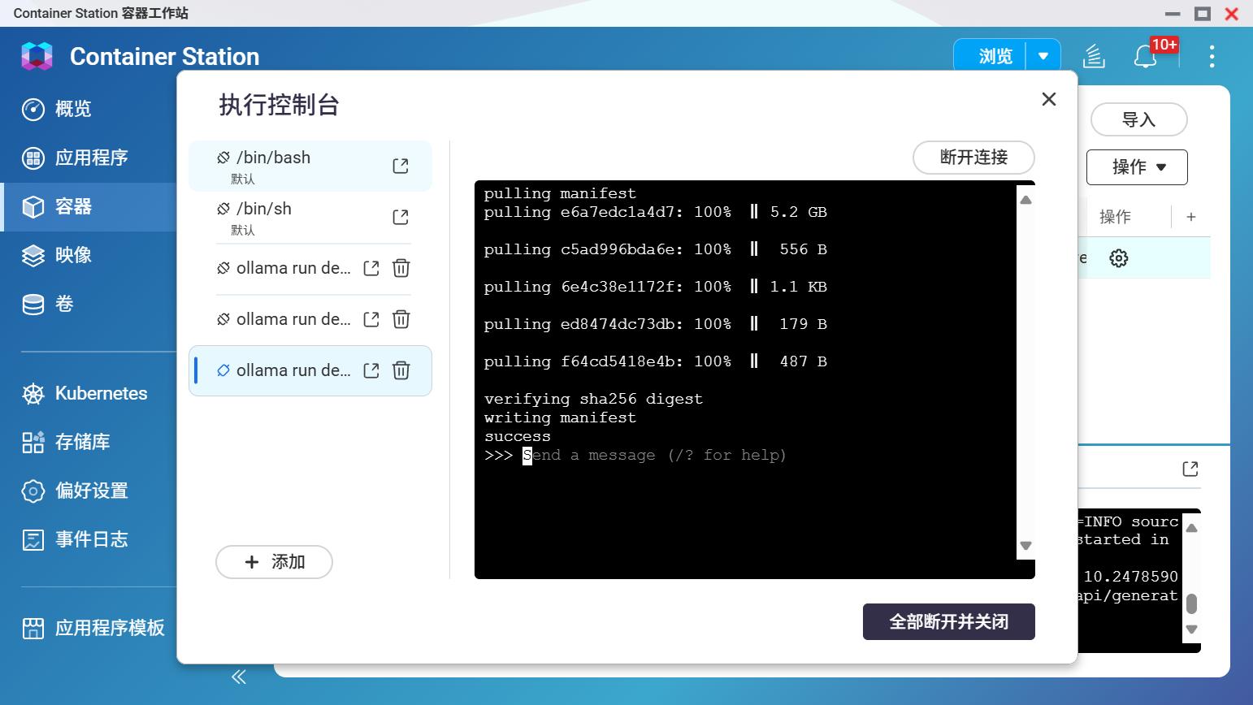The image size is (1253, 705).
Task: Click the 浏览 button
Action: [x=990, y=56]
